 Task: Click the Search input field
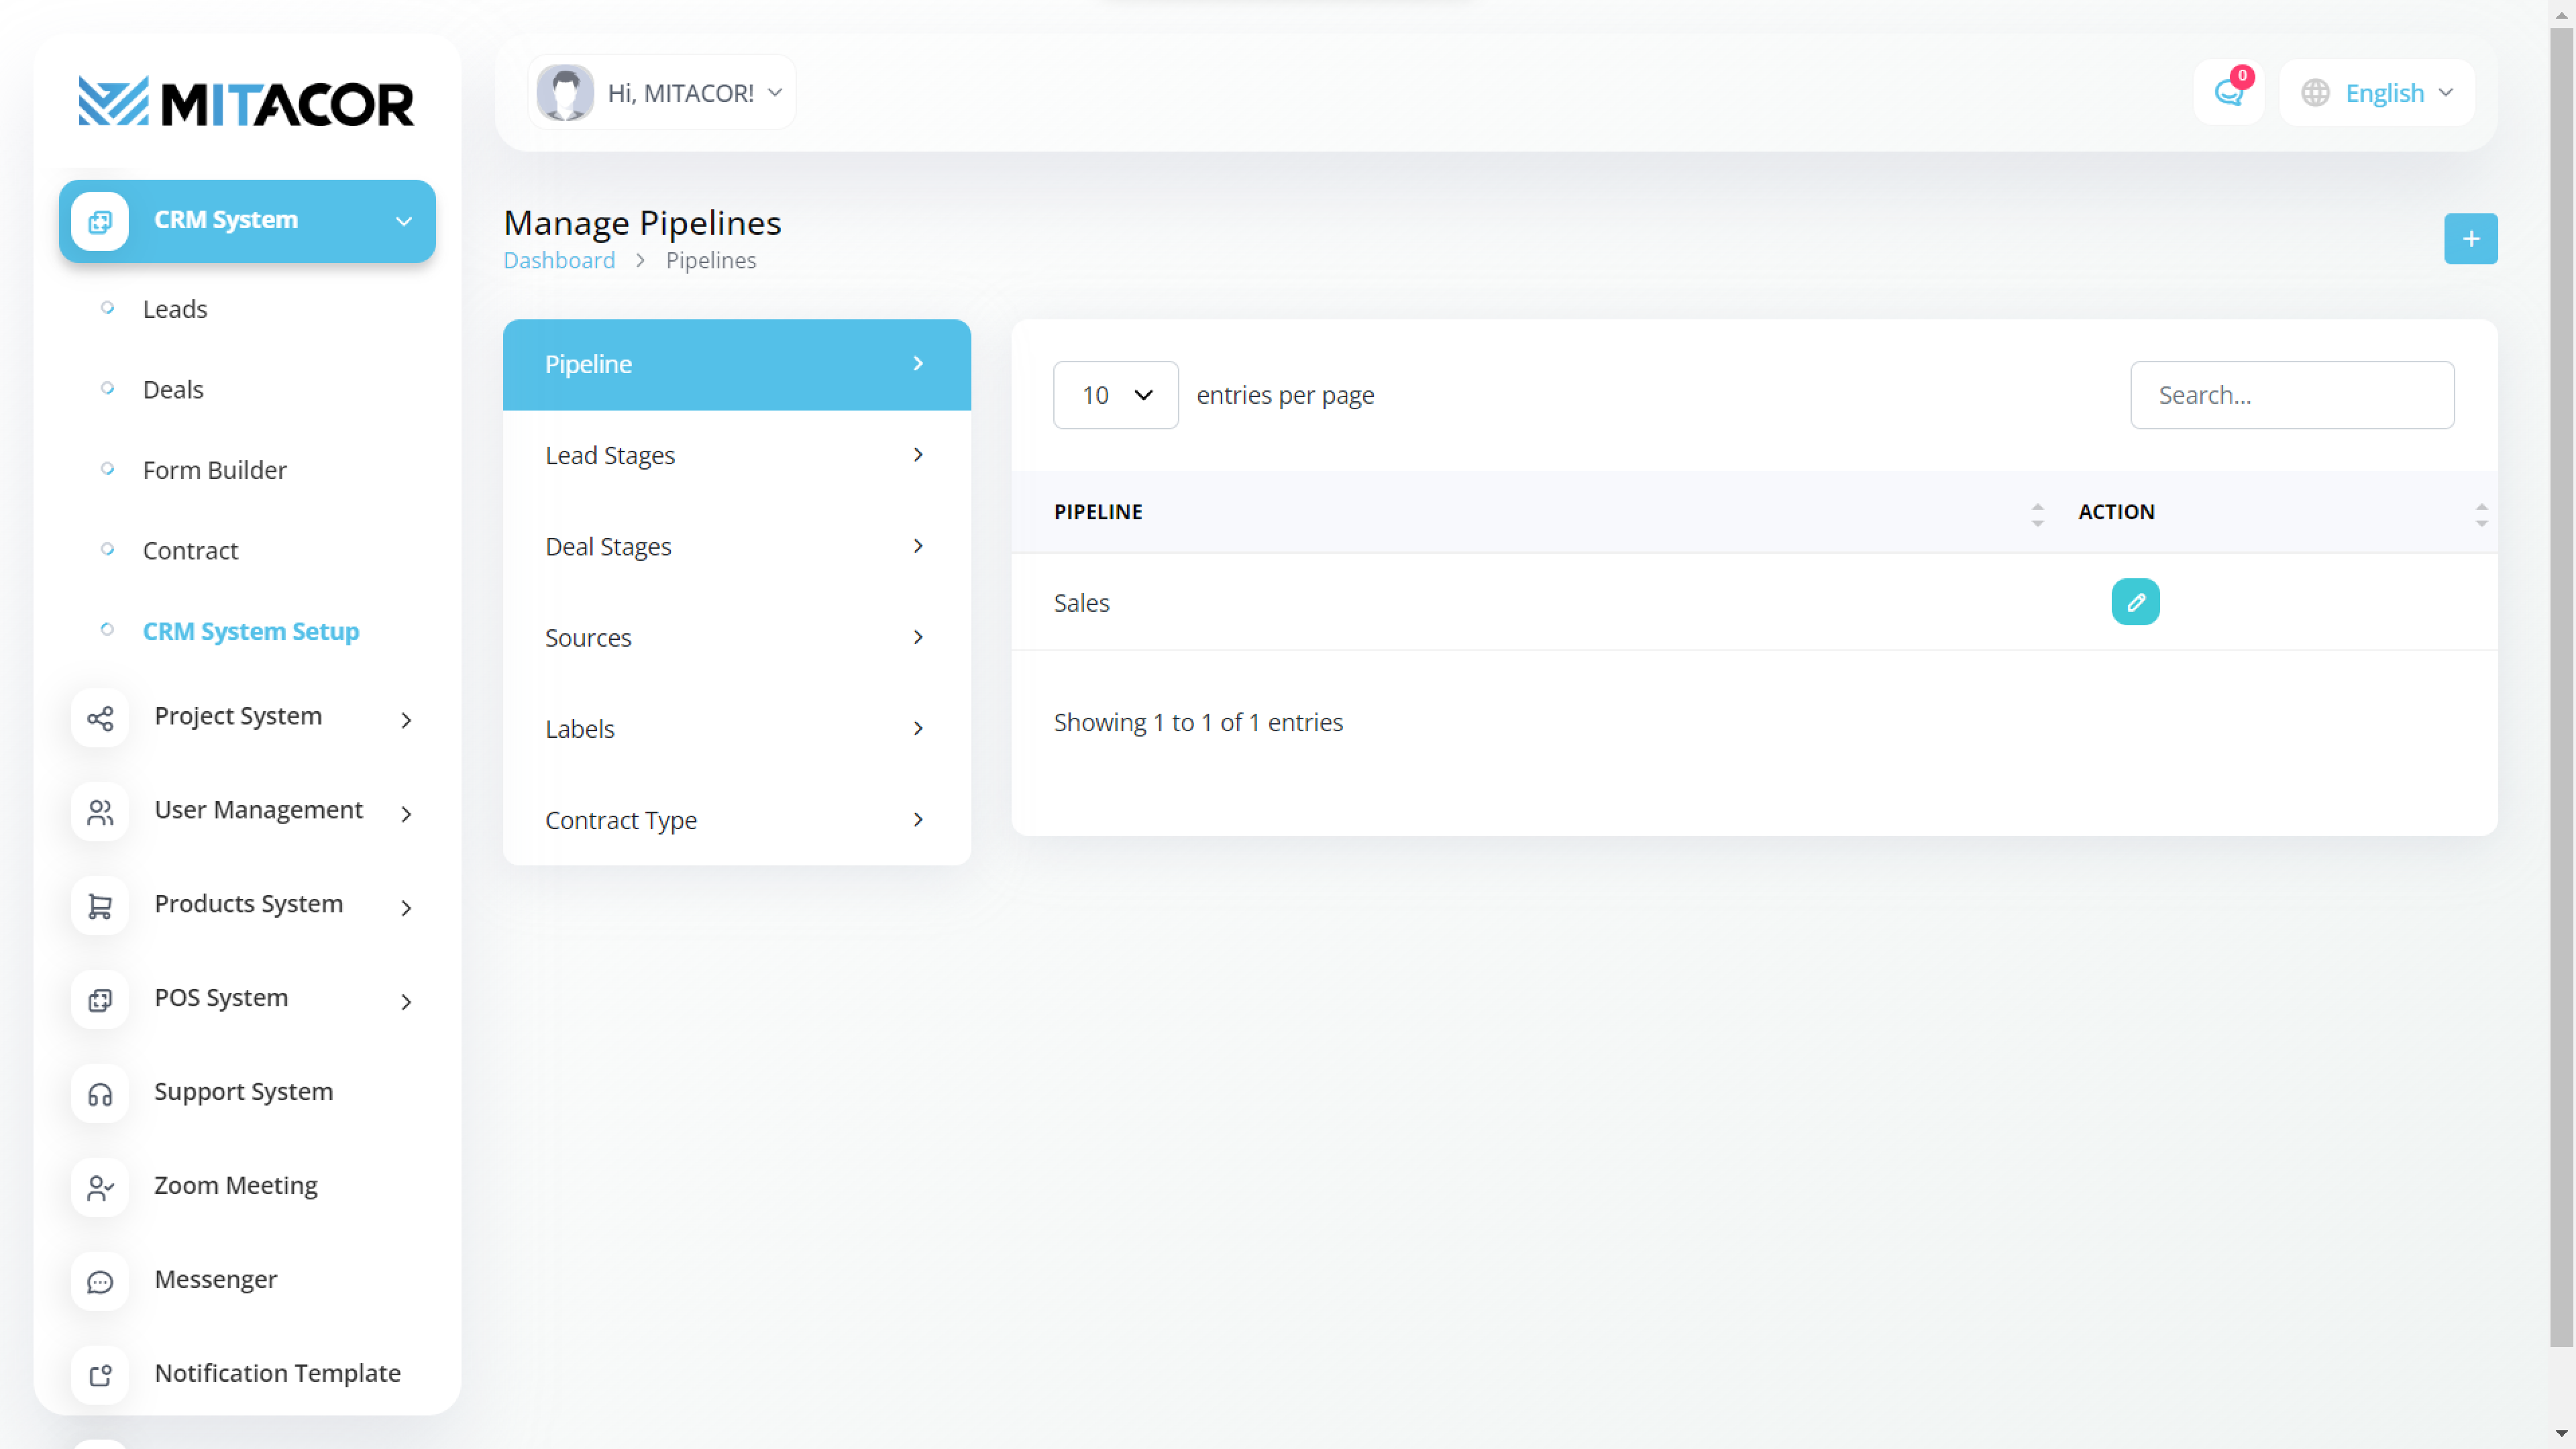click(x=2291, y=395)
